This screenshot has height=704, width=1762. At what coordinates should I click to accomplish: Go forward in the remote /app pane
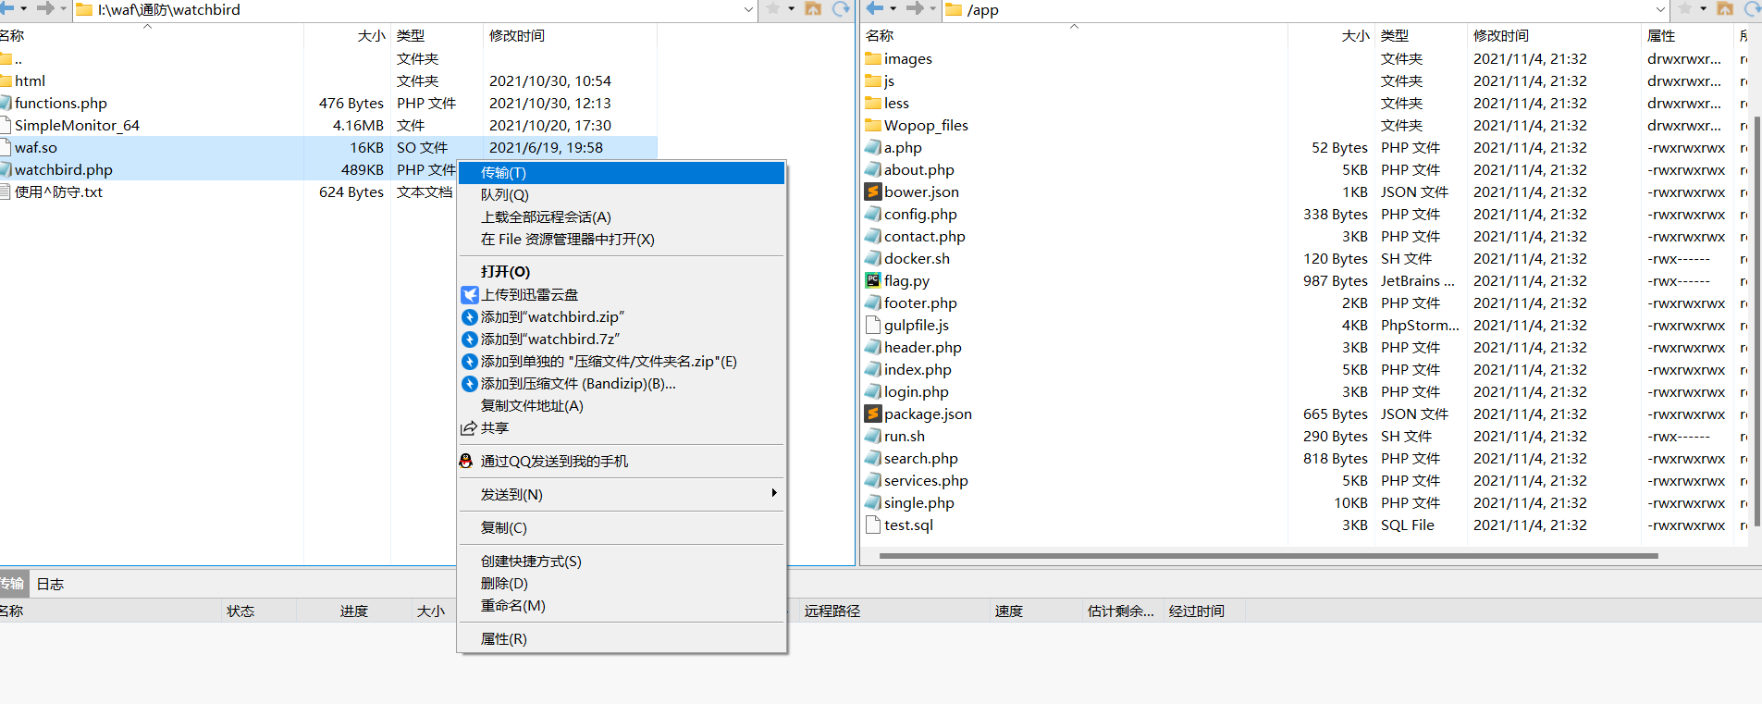click(x=914, y=8)
